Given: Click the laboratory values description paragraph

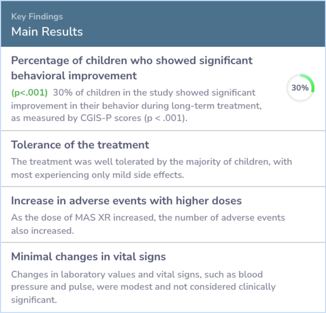Looking at the screenshot, I should coord(143,287).
